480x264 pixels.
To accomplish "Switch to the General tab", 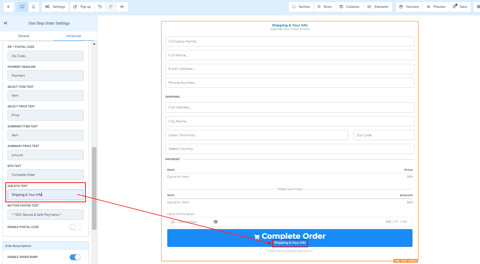I will 24,36.
